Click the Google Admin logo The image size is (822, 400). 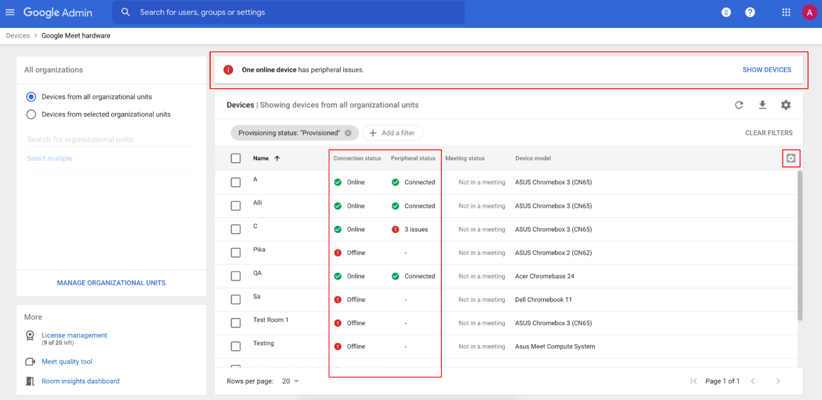[x=58, y=12]
